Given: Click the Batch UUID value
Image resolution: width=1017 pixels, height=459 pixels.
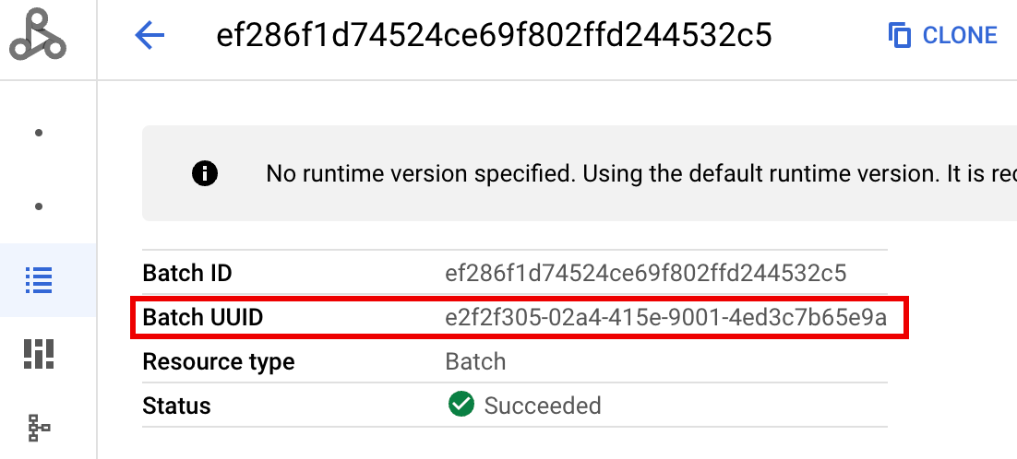Looking at the screenshot, I should click(665, 318).
